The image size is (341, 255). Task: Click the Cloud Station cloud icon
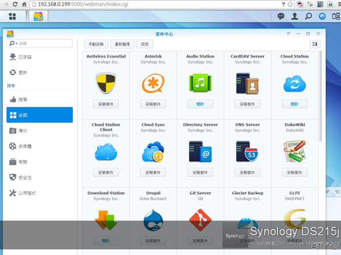click(x=294, y=83)
